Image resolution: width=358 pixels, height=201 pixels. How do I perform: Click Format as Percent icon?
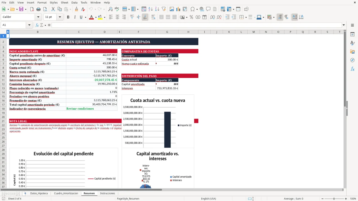pos(191,17)
